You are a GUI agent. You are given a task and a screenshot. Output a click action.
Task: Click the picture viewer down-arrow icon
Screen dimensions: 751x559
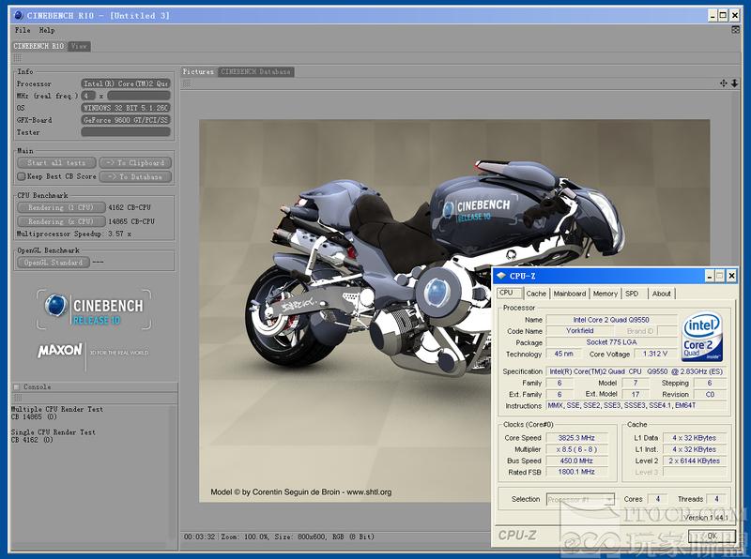pyautogui.click(x=734, y=83)
